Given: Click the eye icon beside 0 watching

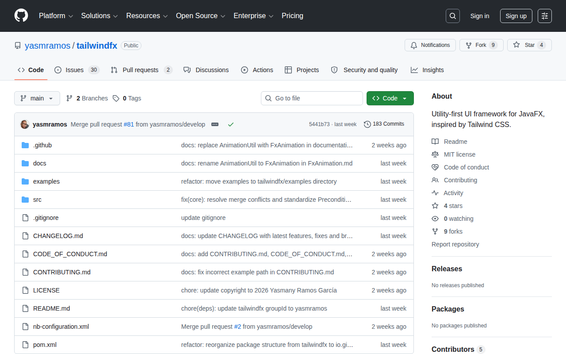Looking at the screenshot, I should coord(435,219).
